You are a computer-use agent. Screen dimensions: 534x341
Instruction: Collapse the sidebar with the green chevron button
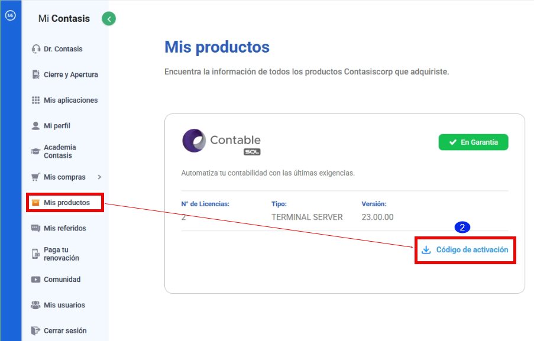pyautogui.click(x=109, y=19)
